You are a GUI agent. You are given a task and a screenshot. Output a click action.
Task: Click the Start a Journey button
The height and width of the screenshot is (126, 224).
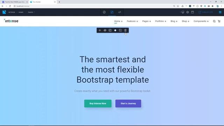[x=128, y=104]
